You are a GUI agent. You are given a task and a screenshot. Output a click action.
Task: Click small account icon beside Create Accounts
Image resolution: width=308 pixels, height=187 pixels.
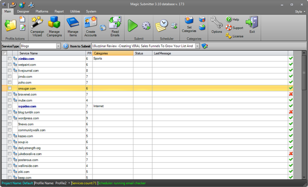tap(103, 28)
